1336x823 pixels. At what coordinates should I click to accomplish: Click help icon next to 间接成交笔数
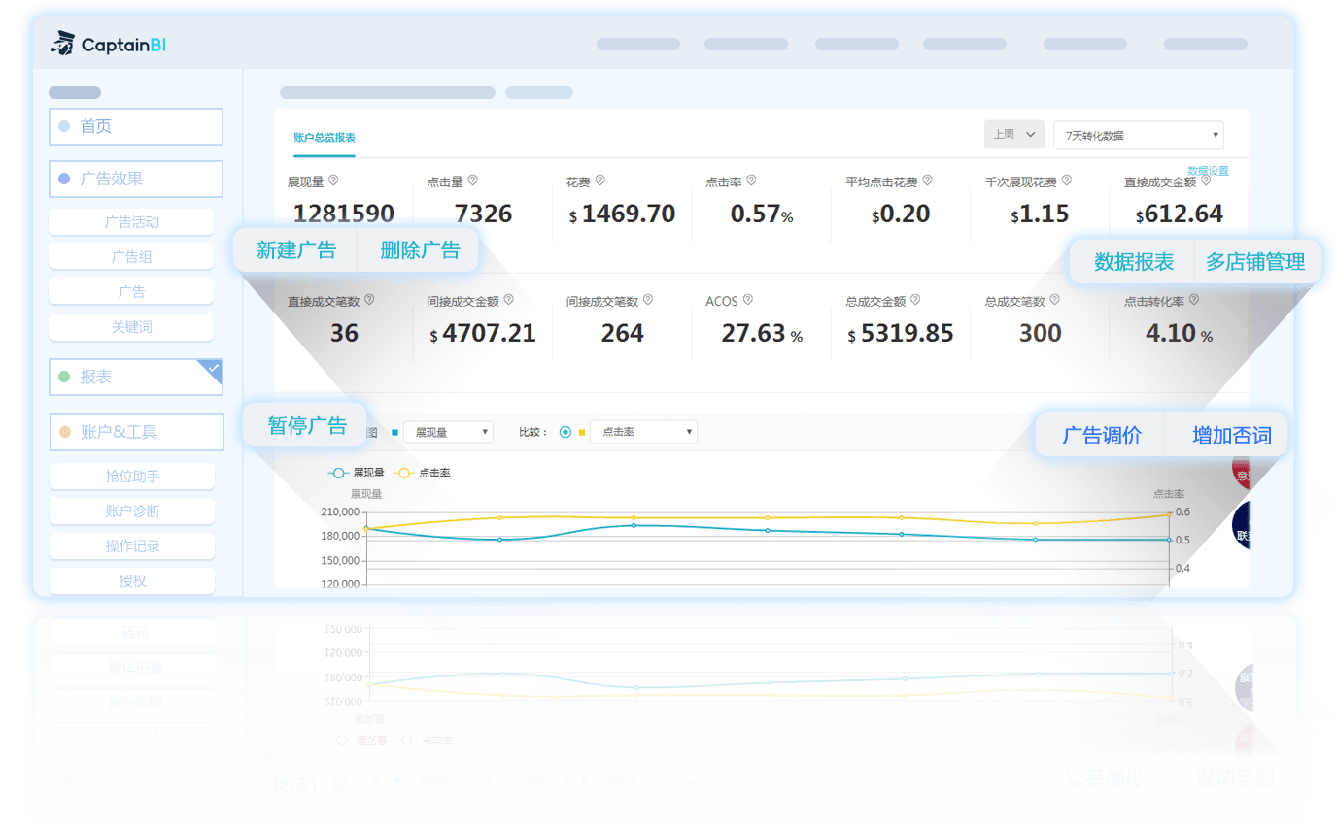point(647,300)
